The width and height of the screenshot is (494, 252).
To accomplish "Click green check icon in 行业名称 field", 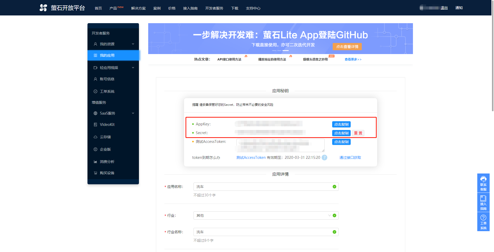I will click(334, 232).
